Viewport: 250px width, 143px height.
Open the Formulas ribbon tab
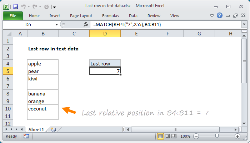pyautogui.click(x=110, y=16)
